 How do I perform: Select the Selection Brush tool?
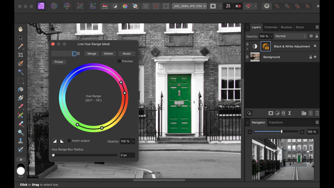pyautogui.click(x=20, y=63)
